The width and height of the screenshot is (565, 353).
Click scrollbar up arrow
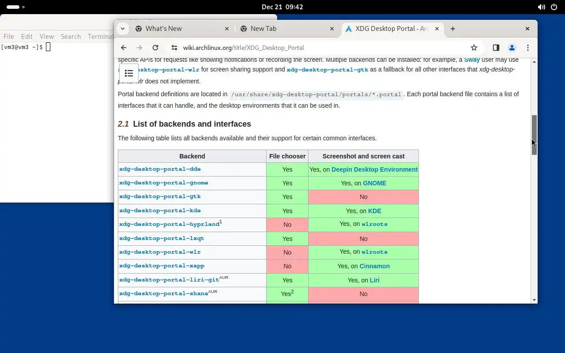coord(534,62)
